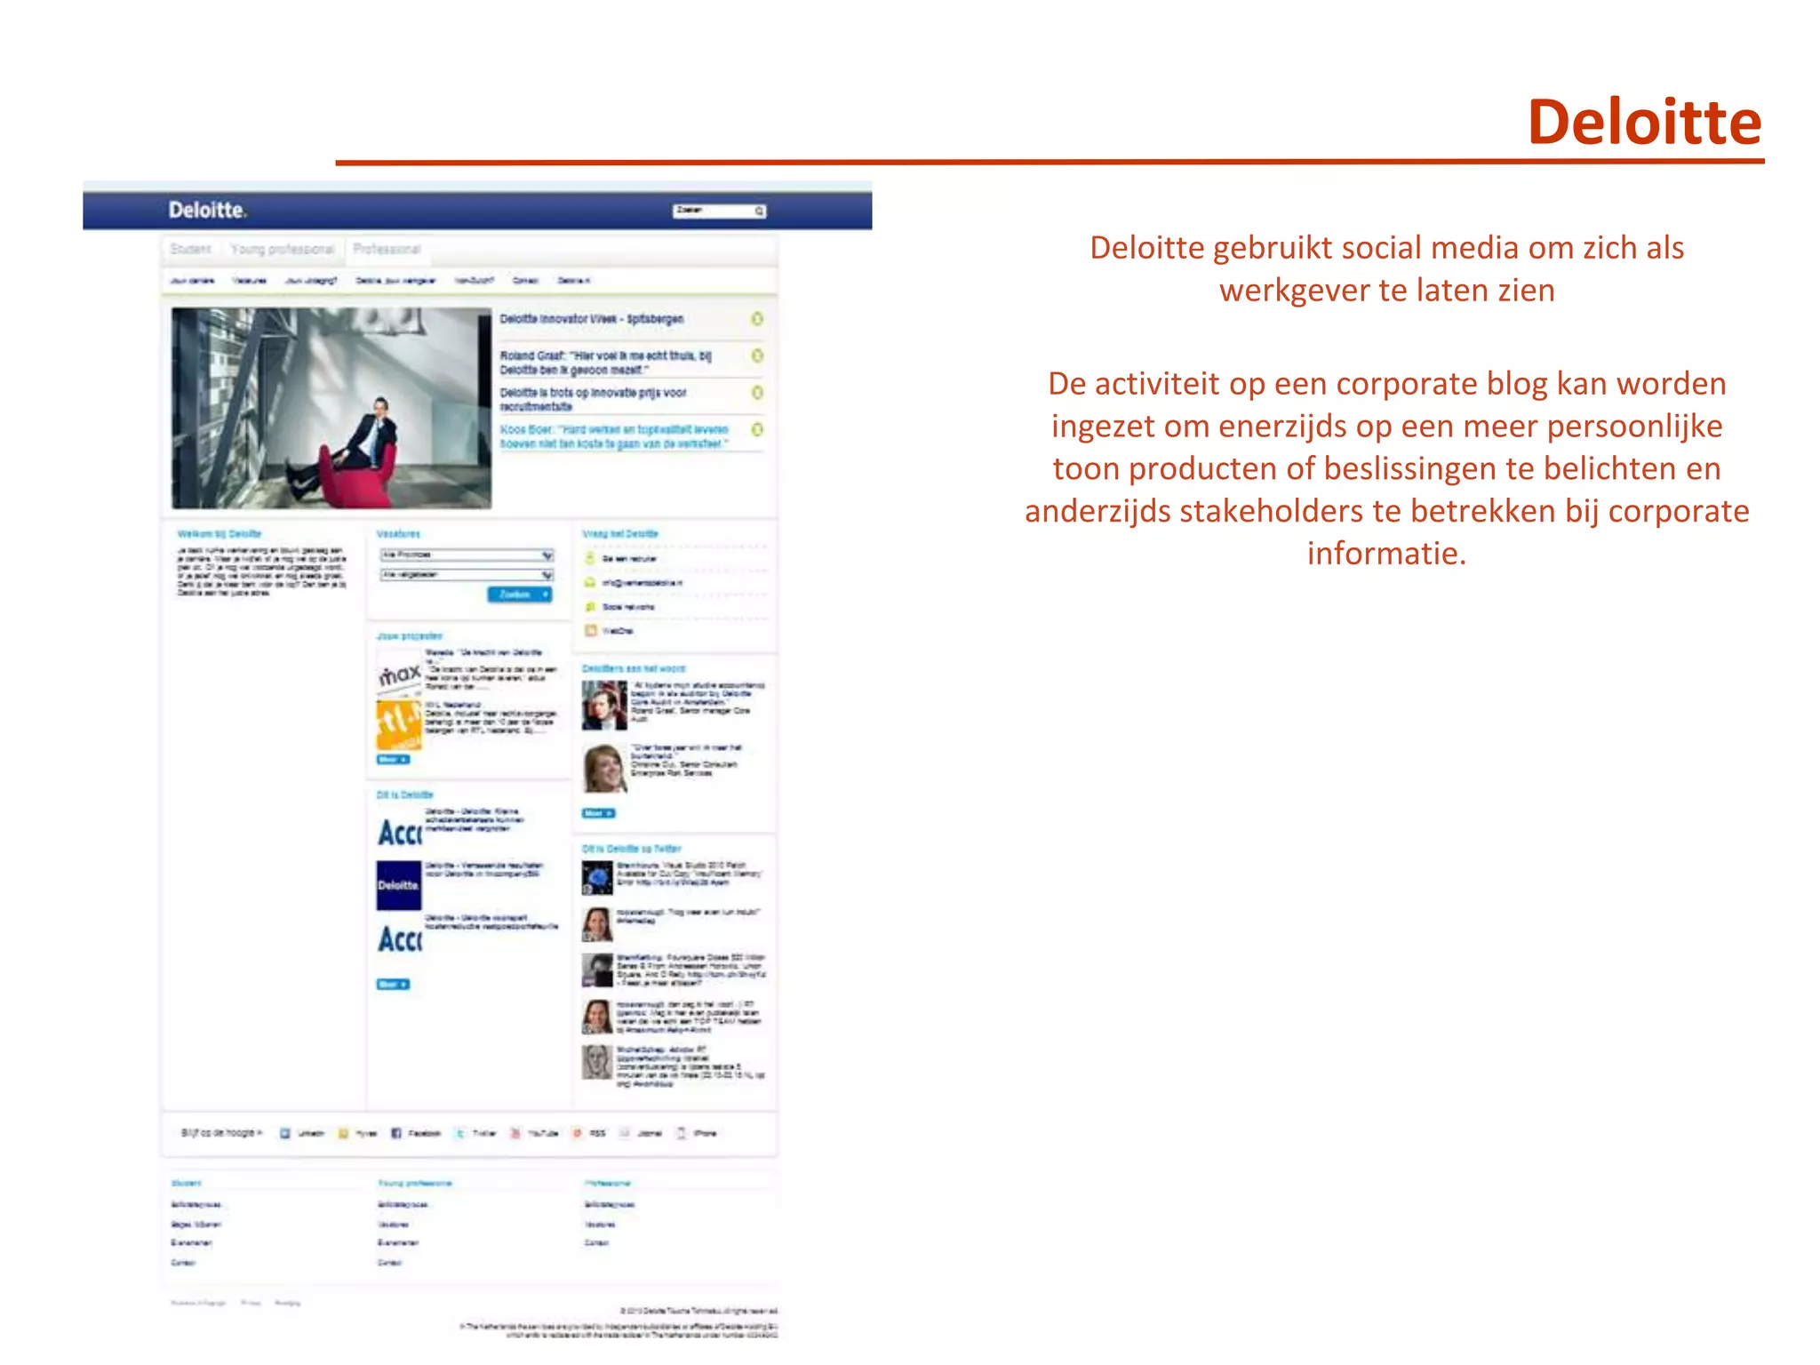
Task: Click the WebChat icon
Action: pyautogui.click(x=590, y=631)
